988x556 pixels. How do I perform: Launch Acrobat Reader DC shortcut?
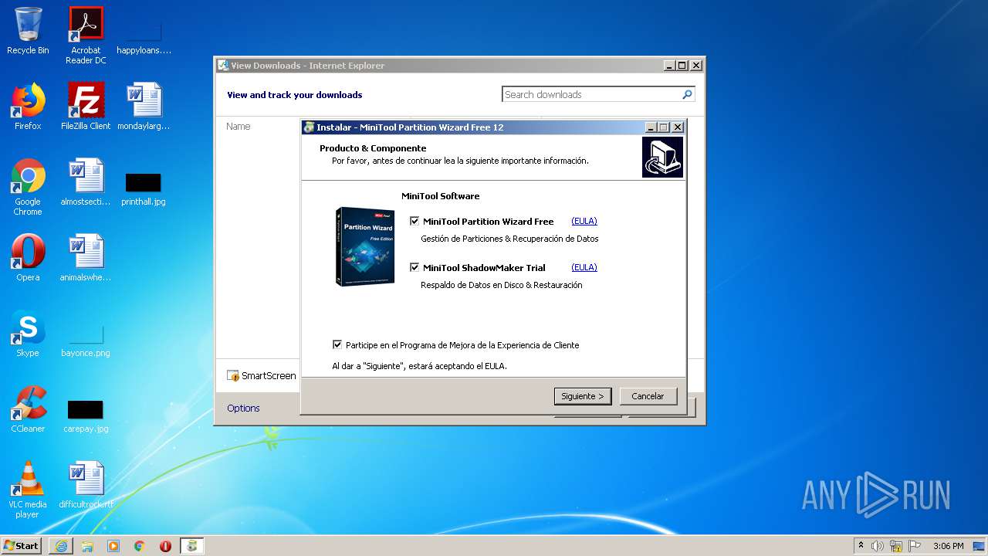(x=86, y=36)
